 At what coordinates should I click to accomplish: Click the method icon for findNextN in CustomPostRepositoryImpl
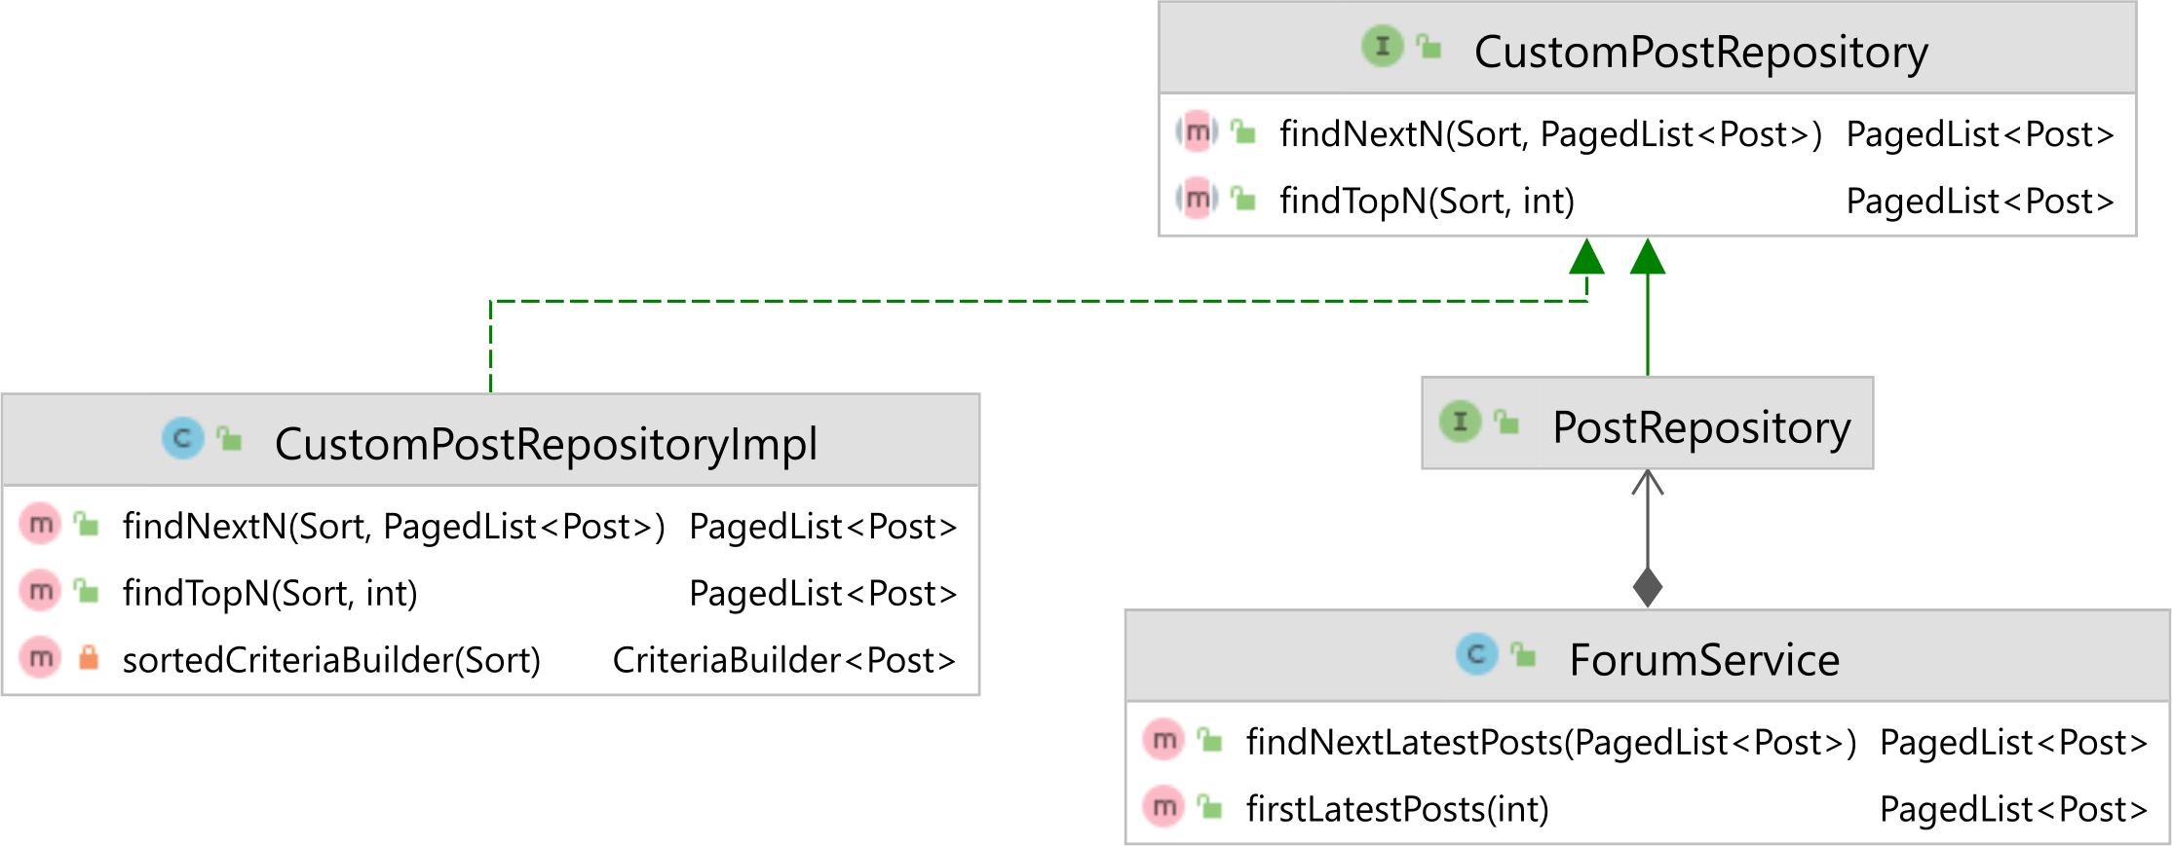[40, 524]
